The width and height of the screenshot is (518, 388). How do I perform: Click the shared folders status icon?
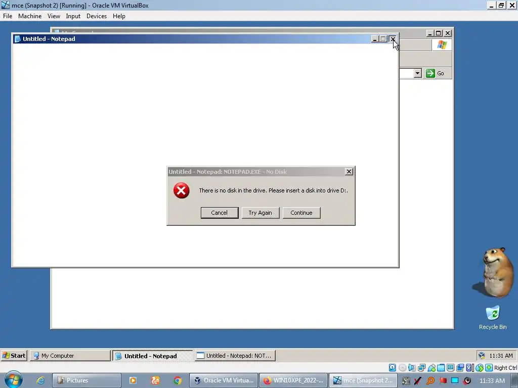[x=441, y=368]
